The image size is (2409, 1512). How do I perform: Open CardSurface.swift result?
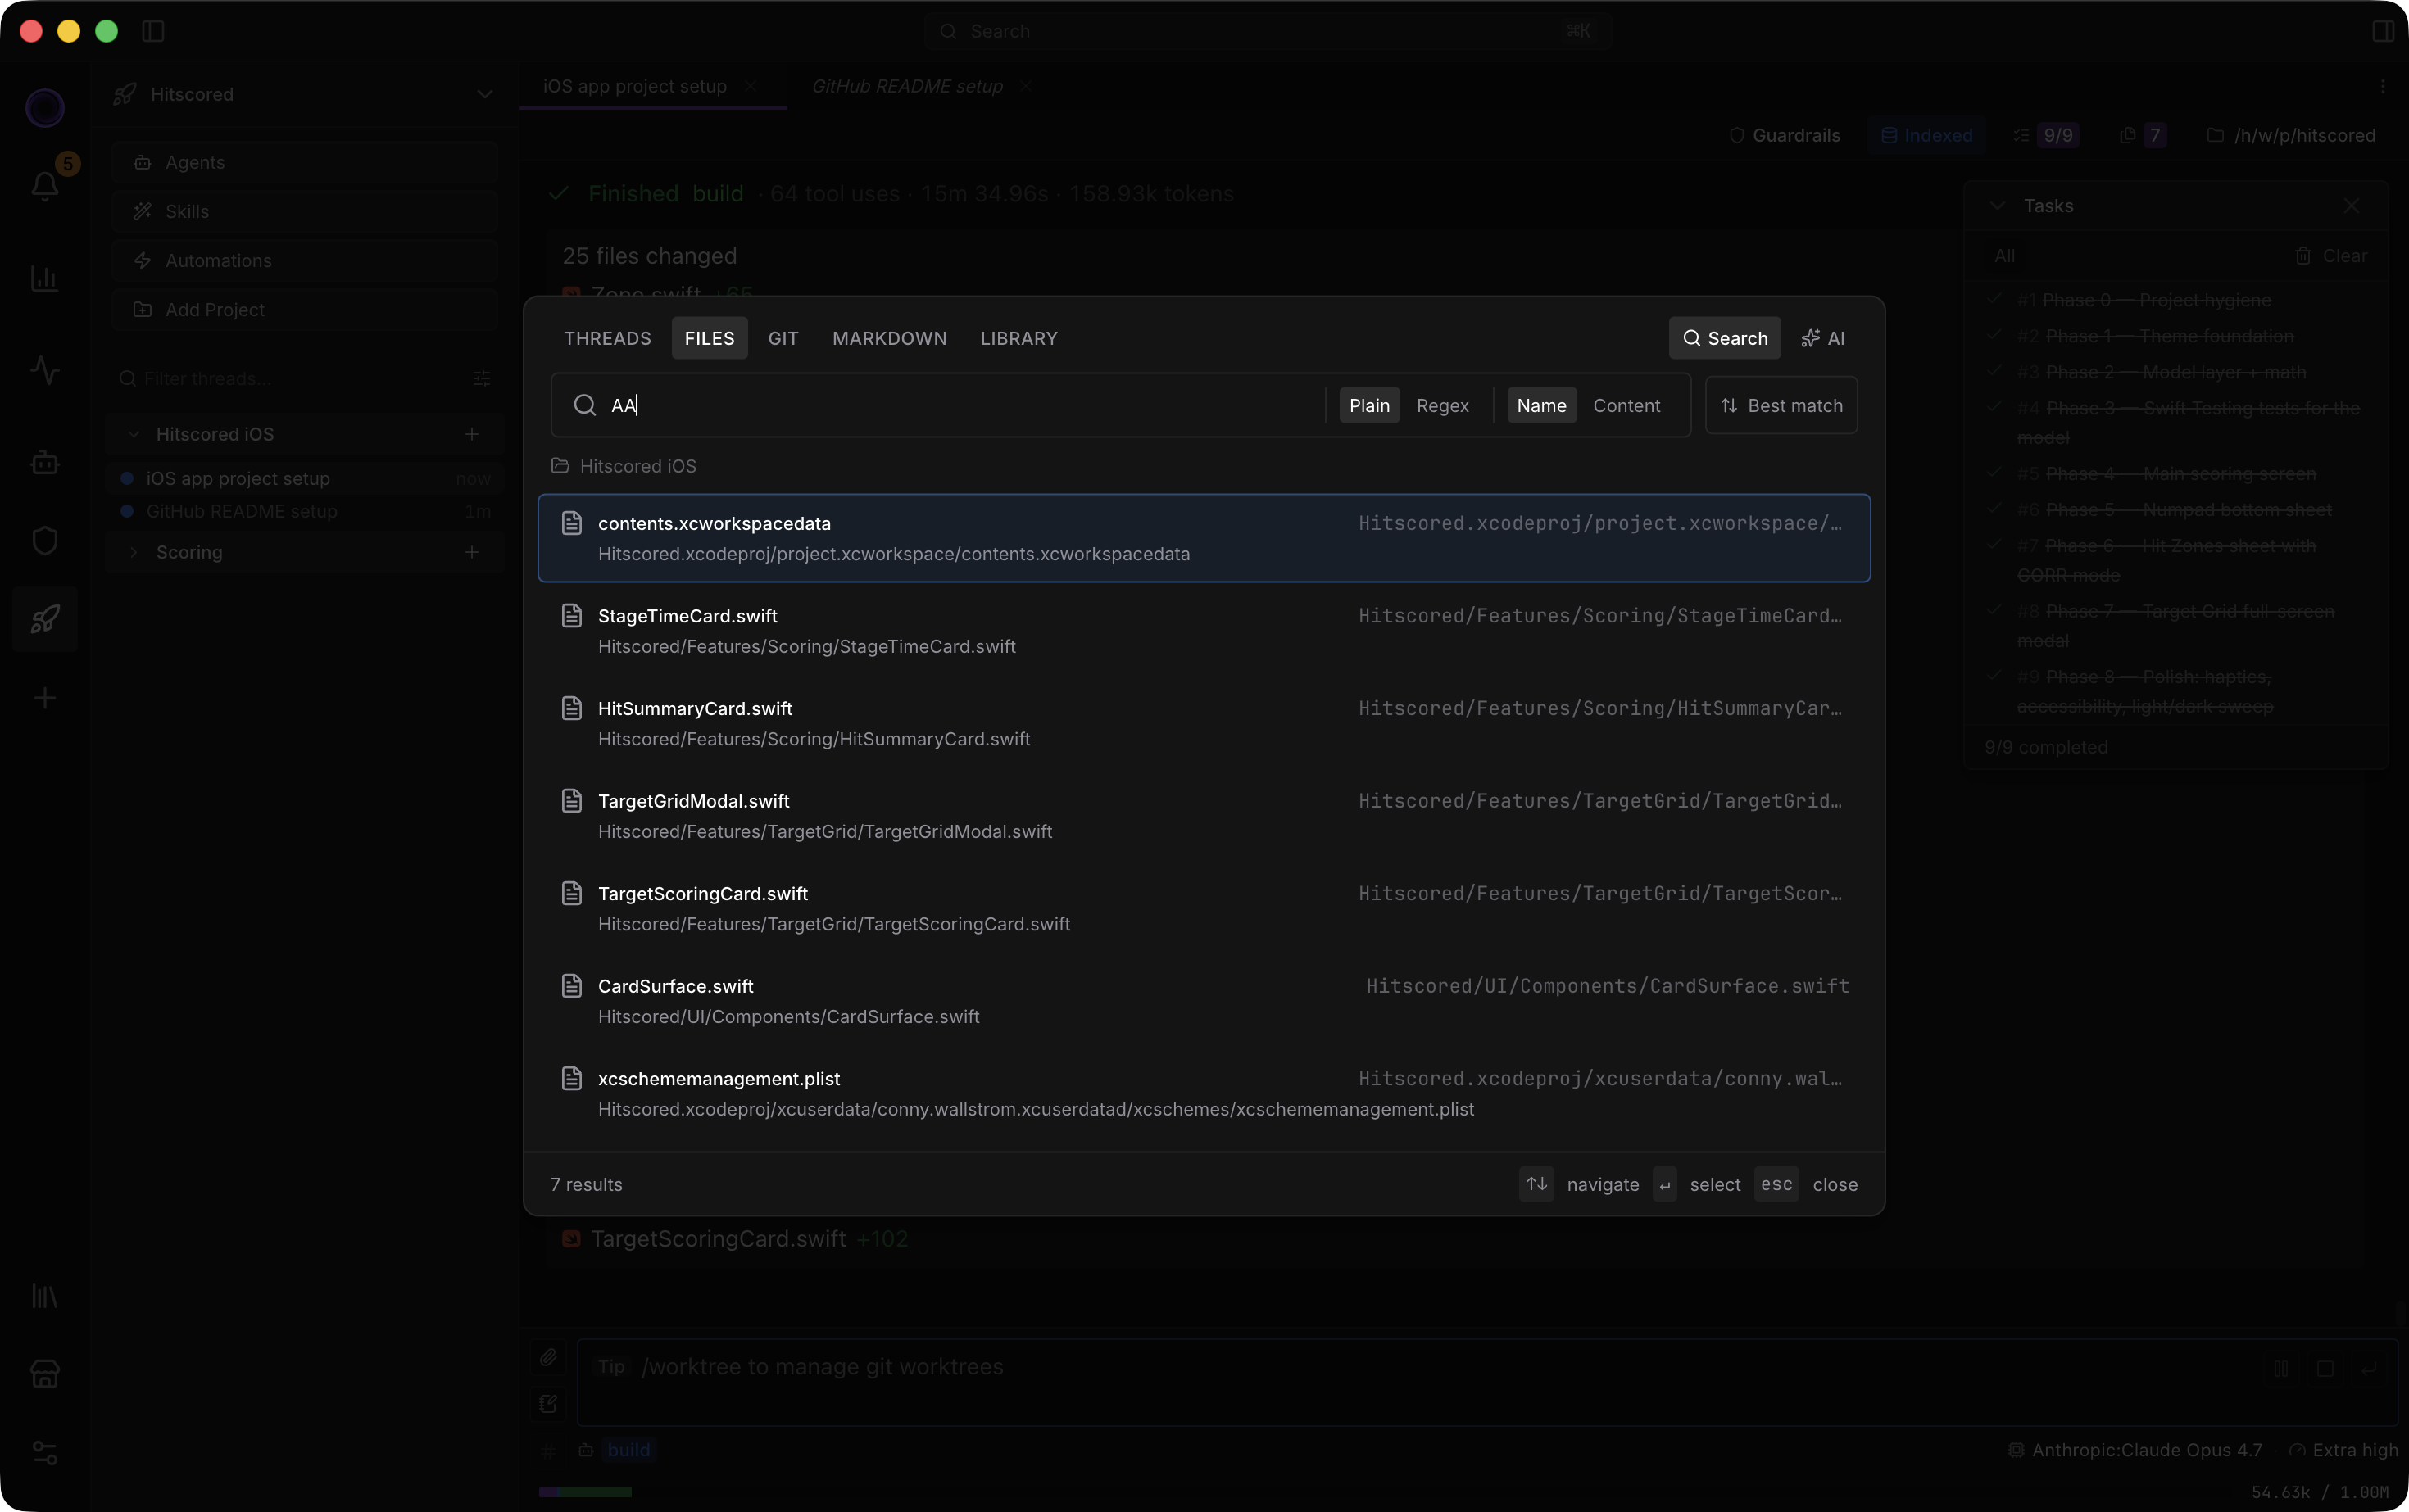click(x=1204, y=1001)
